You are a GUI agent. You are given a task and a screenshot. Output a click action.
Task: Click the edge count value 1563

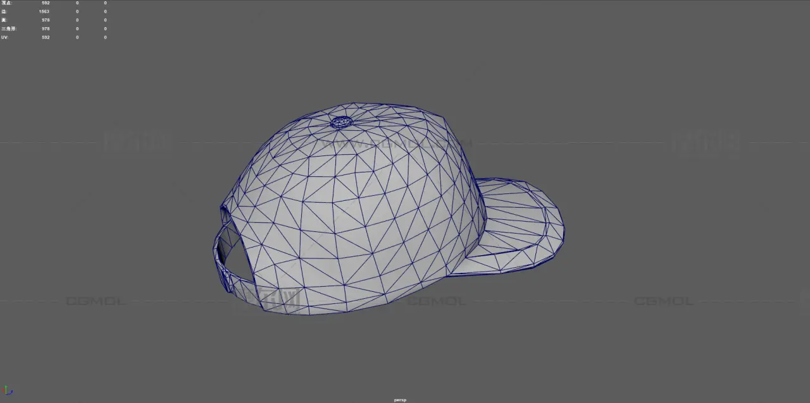[x=44, y=11]
